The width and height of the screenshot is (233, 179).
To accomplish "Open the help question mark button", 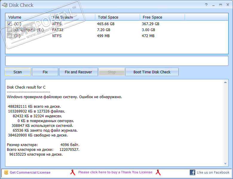I will 206,5.
